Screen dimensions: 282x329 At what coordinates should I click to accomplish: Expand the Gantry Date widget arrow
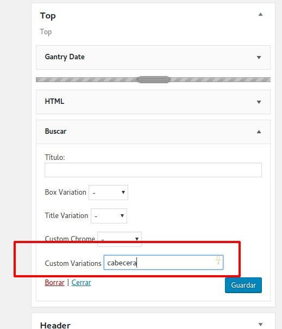259,58
